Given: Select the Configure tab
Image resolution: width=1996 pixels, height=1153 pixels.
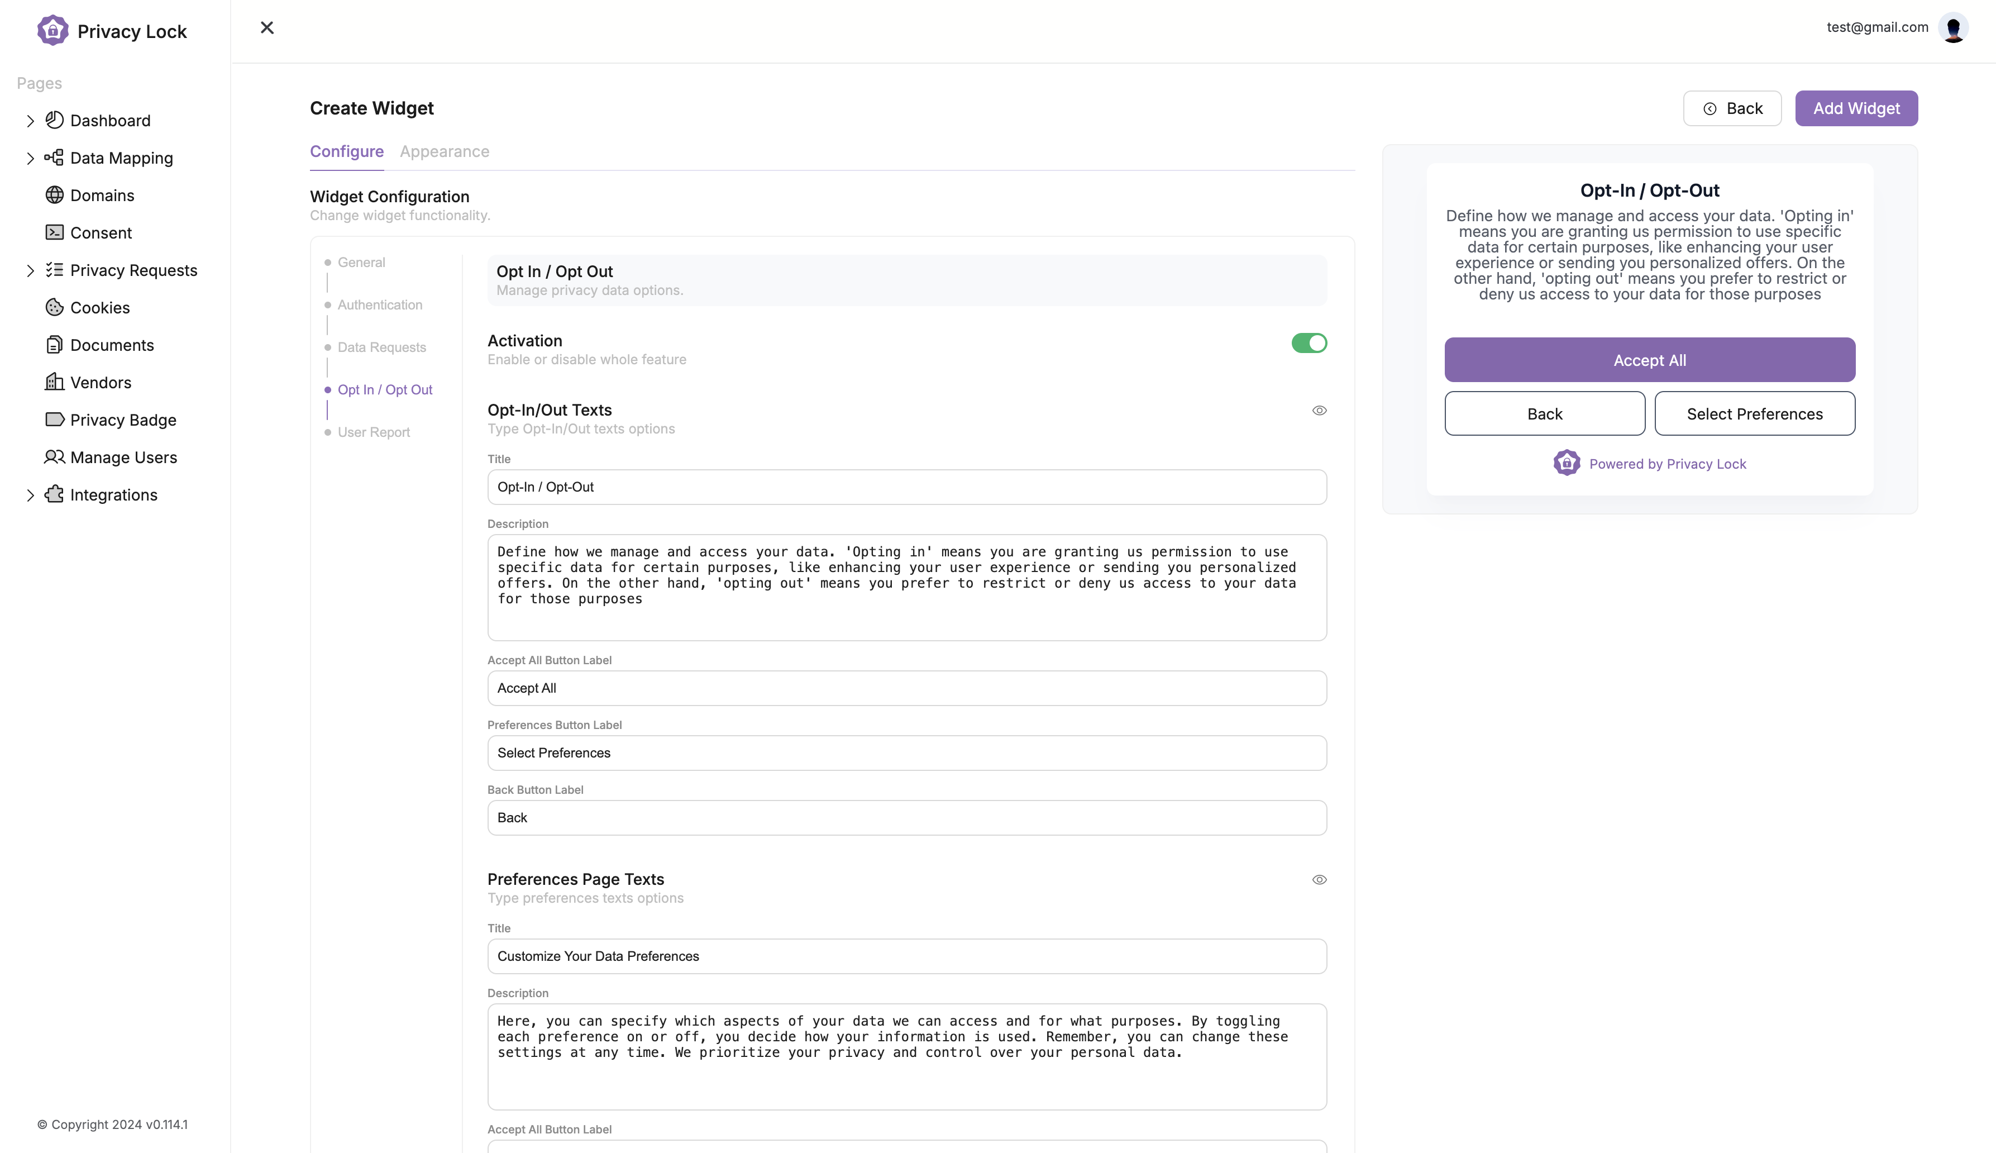Looking at the screenshot, I should (x=346, y=151).
